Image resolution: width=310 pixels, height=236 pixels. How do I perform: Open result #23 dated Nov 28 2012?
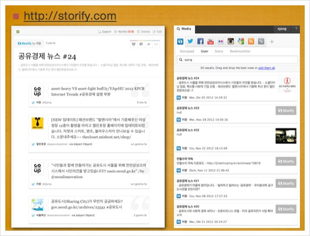pos(236,114)
